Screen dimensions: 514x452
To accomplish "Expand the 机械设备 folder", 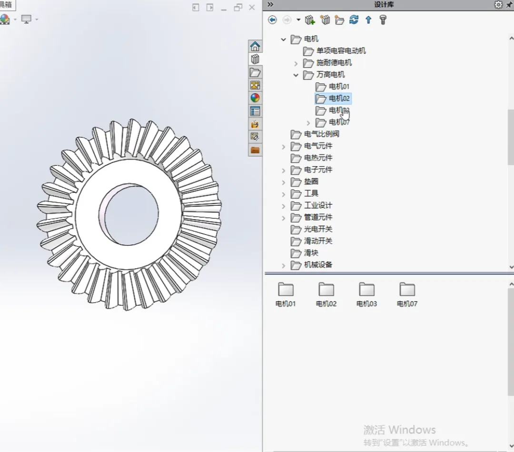I will (x=284, y=266).
